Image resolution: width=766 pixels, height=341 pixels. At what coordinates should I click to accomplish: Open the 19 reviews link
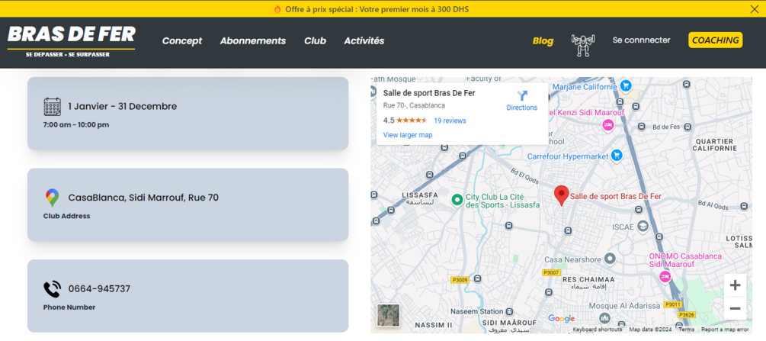(450, 121)
